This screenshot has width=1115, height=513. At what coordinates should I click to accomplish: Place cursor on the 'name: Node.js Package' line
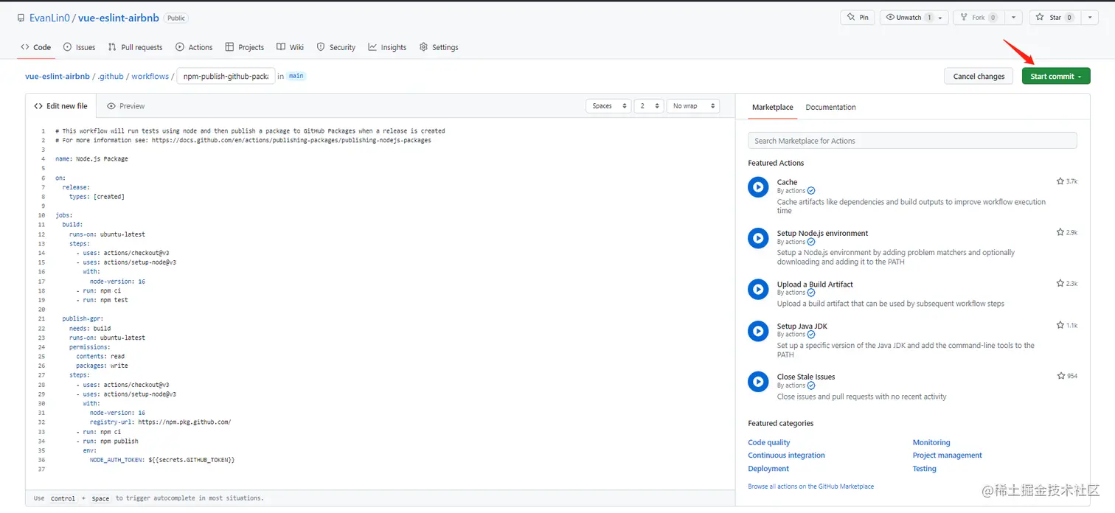coord(91,158)
